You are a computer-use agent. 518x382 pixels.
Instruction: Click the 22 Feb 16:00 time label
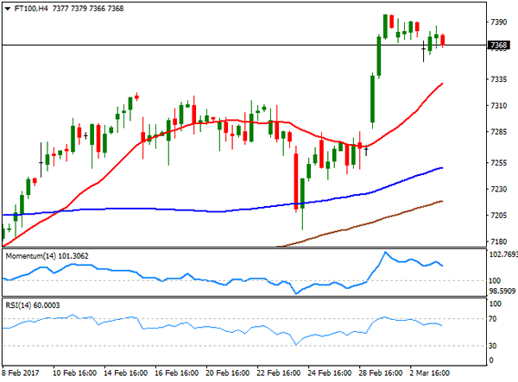(279, 373)
